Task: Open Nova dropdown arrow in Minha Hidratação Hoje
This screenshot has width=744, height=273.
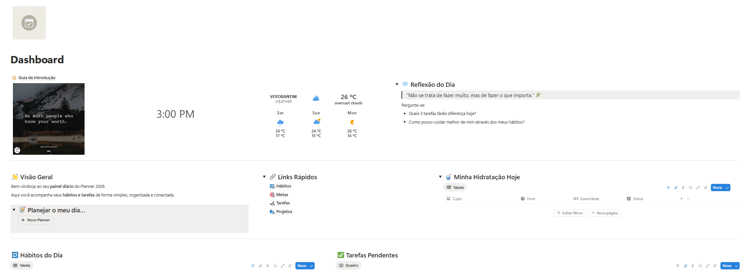Action: point(727,188)
